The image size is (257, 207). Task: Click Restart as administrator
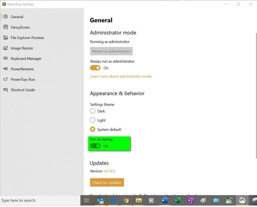click(x=111, y=51)
